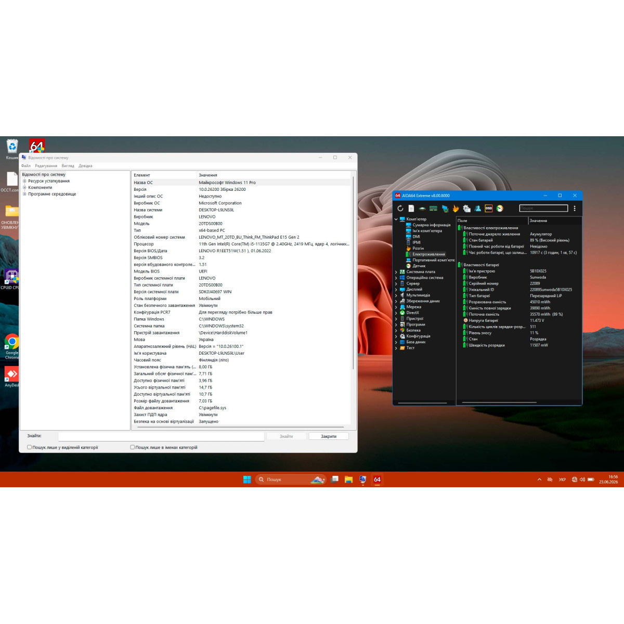Select the Процесор row in System Information
Image resolution: width=624 pixels, height=624 pixels.
(x=242, y=244)
